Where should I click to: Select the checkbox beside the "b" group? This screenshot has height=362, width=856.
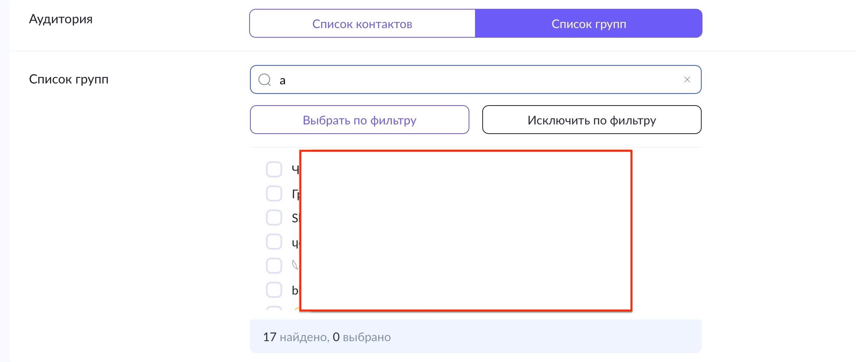(274, 290)
